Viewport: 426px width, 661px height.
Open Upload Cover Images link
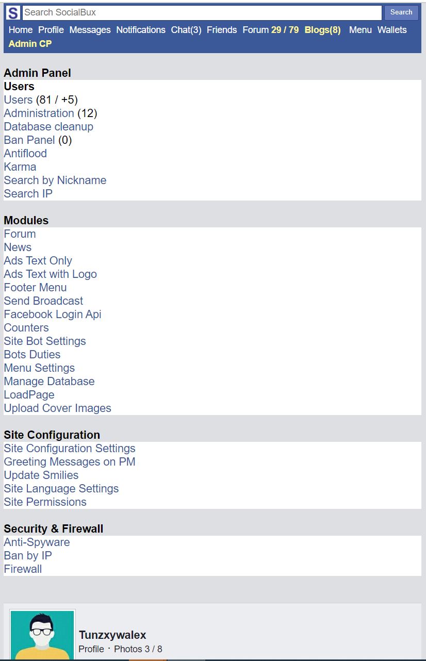58,408
